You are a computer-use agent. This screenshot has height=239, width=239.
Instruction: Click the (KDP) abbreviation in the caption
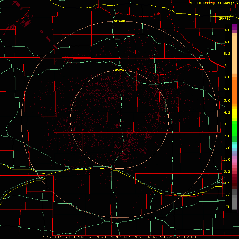[x=116, y=237]
